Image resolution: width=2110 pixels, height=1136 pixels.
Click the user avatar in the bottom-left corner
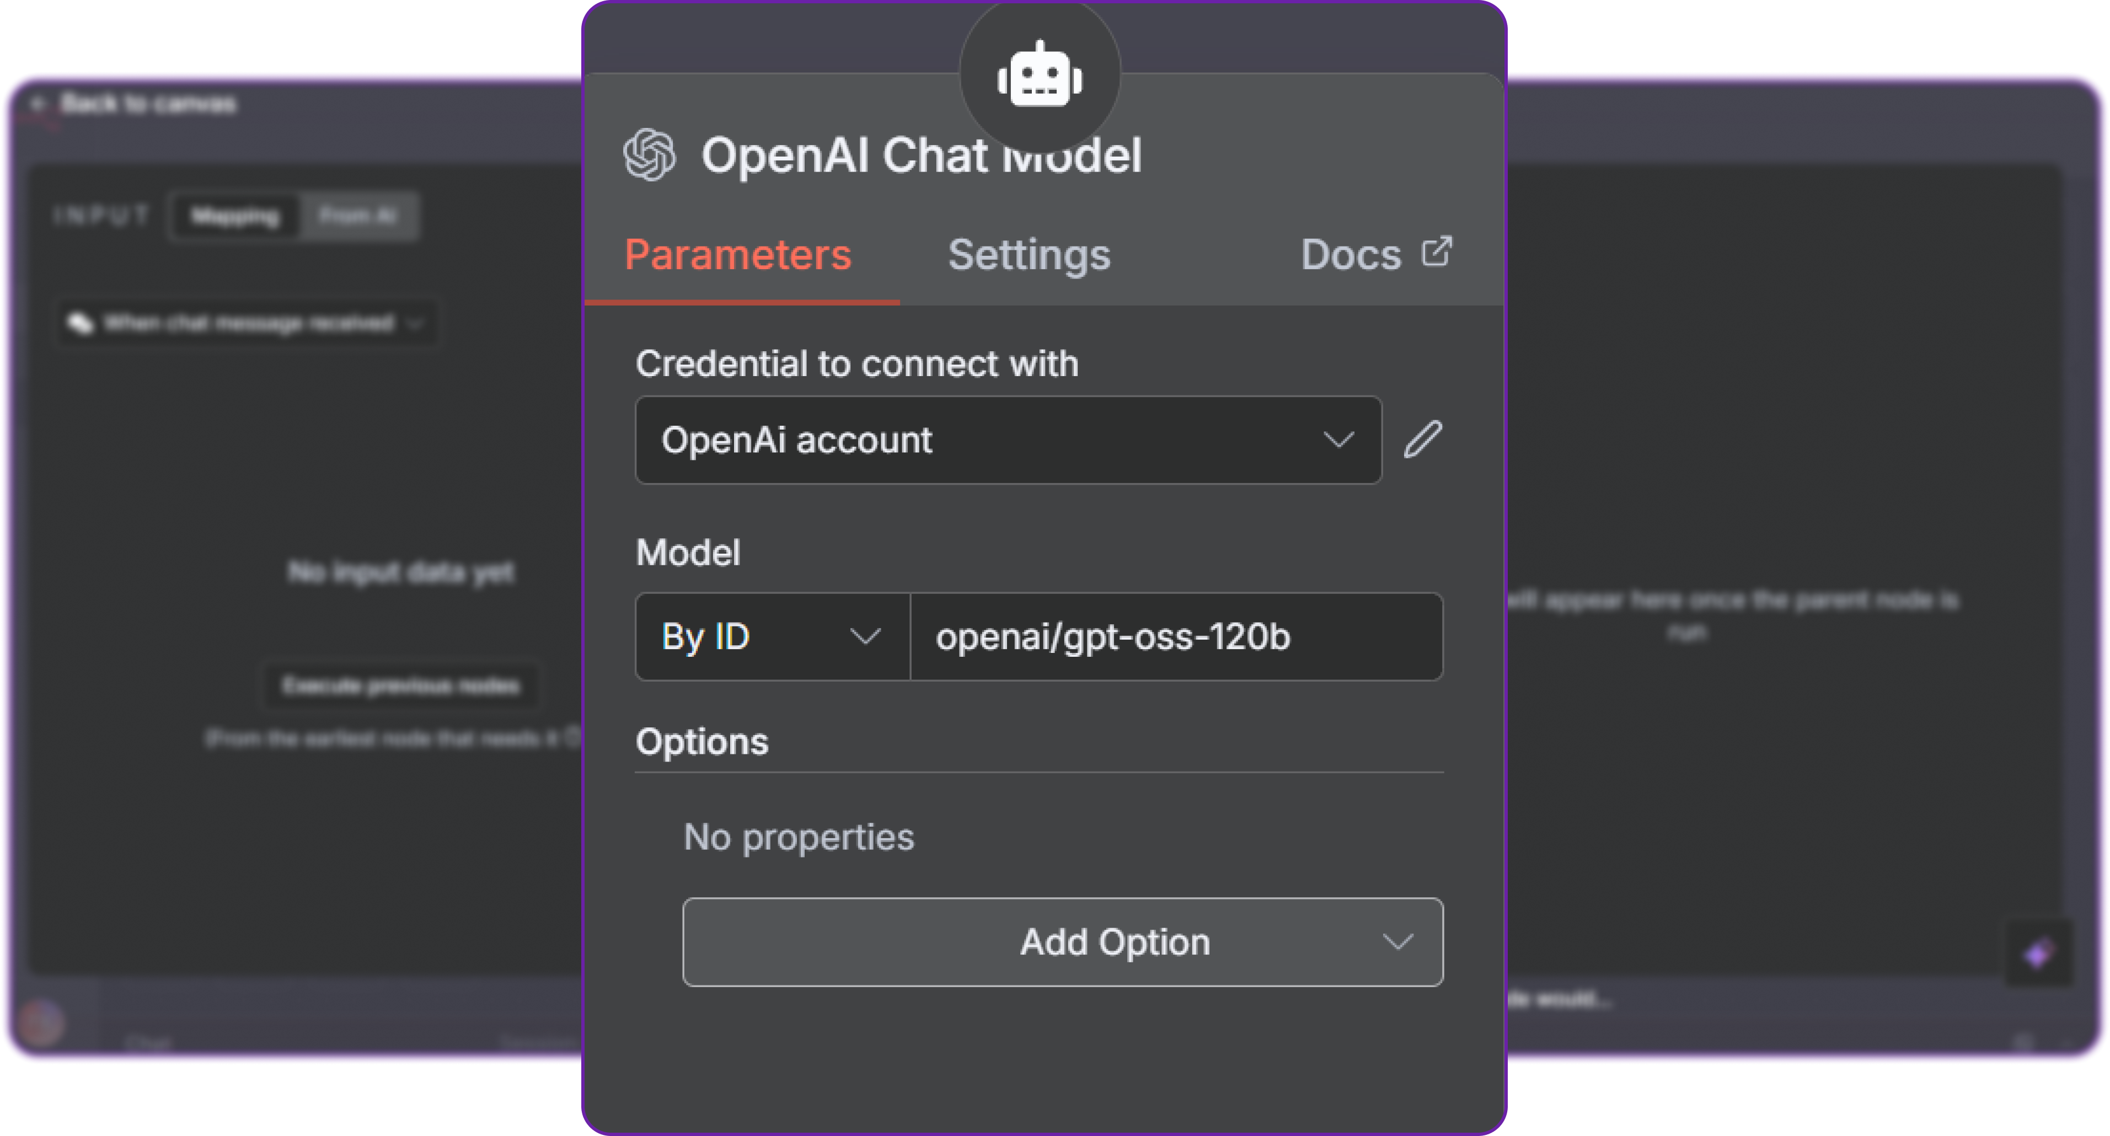[x=41, y=1023]
